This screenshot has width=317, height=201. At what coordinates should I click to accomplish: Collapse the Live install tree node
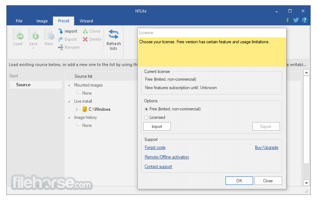coord(69,102)
